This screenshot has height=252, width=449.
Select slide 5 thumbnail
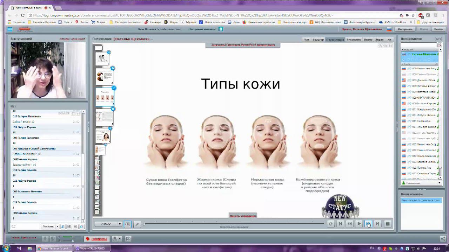[103, 59]
